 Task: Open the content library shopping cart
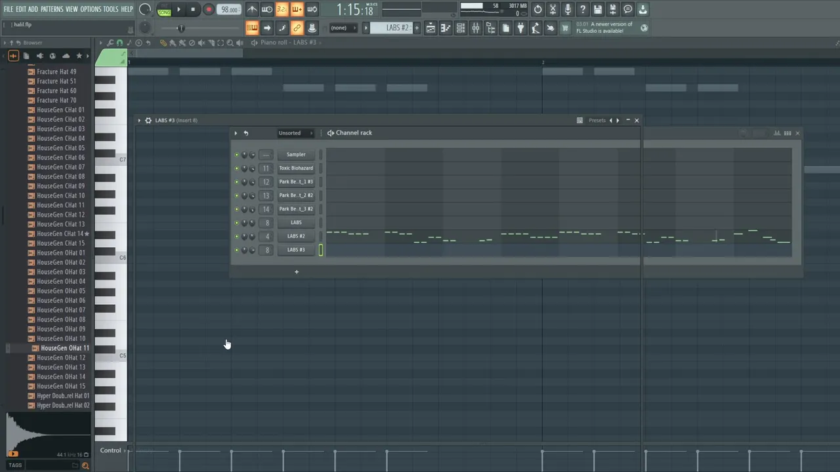[x=564, y=28]
